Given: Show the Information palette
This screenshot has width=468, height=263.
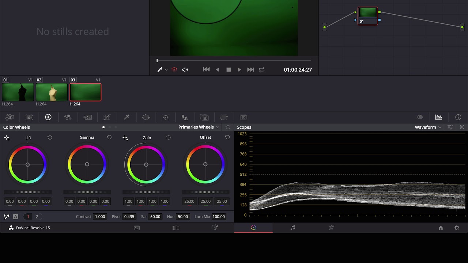Looking at the screenshot, I should (458, 117).
